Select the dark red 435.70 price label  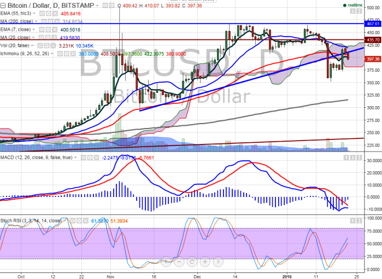click(x=373, y=39)
